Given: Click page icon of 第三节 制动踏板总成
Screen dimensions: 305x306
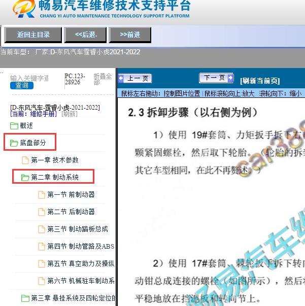Looking at the screenshot, I should (42, 229).
